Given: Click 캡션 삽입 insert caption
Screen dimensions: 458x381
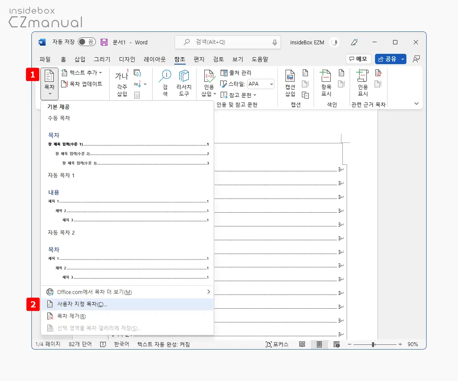Looking at the screenshot, I should (x=290, y=84).
